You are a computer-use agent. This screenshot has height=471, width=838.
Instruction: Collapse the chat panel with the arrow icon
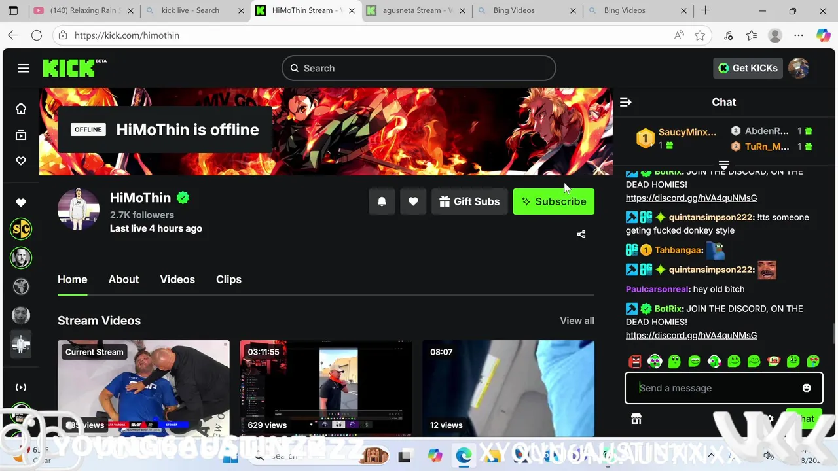point(626,102)
